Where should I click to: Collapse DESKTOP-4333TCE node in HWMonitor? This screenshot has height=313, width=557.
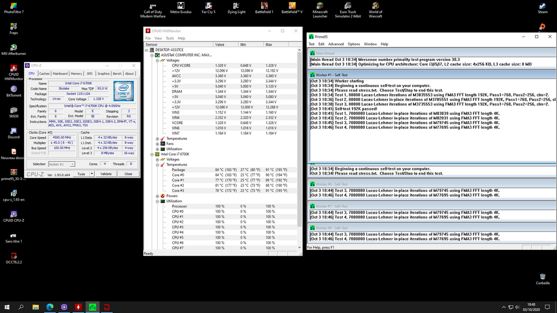point(147,50)
